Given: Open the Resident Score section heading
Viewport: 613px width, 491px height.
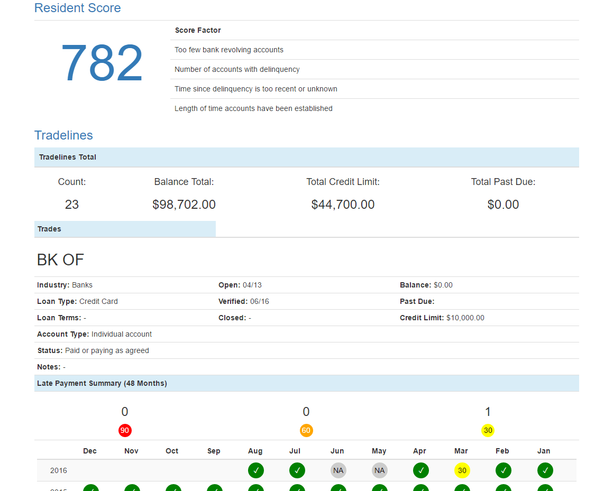Looking at the screenshot, I should click(77, 8).
